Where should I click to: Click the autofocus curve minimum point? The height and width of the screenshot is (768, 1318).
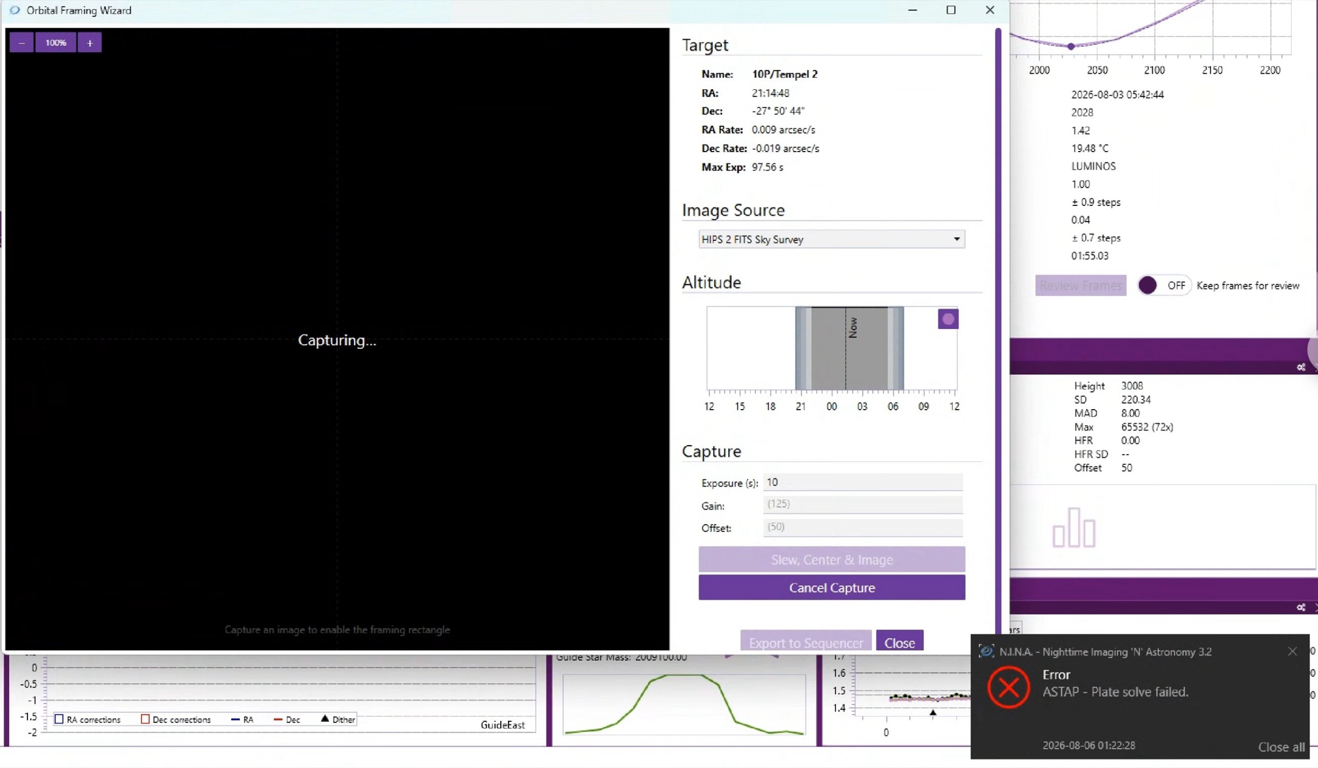pos(1071,46)
